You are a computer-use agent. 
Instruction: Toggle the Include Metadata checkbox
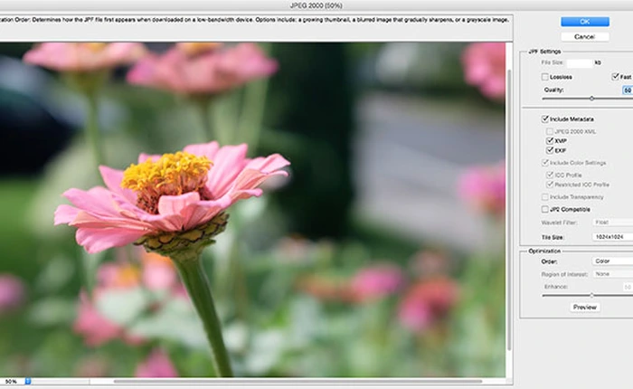(x=545, y=119)
